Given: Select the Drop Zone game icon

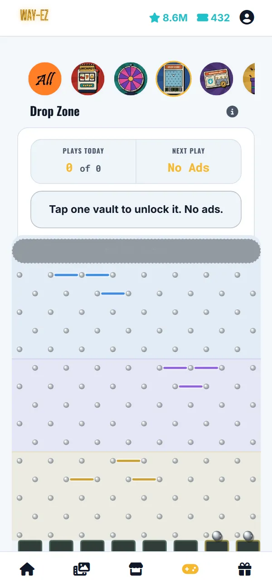Looking at the screenshot, I should (174, 79).
